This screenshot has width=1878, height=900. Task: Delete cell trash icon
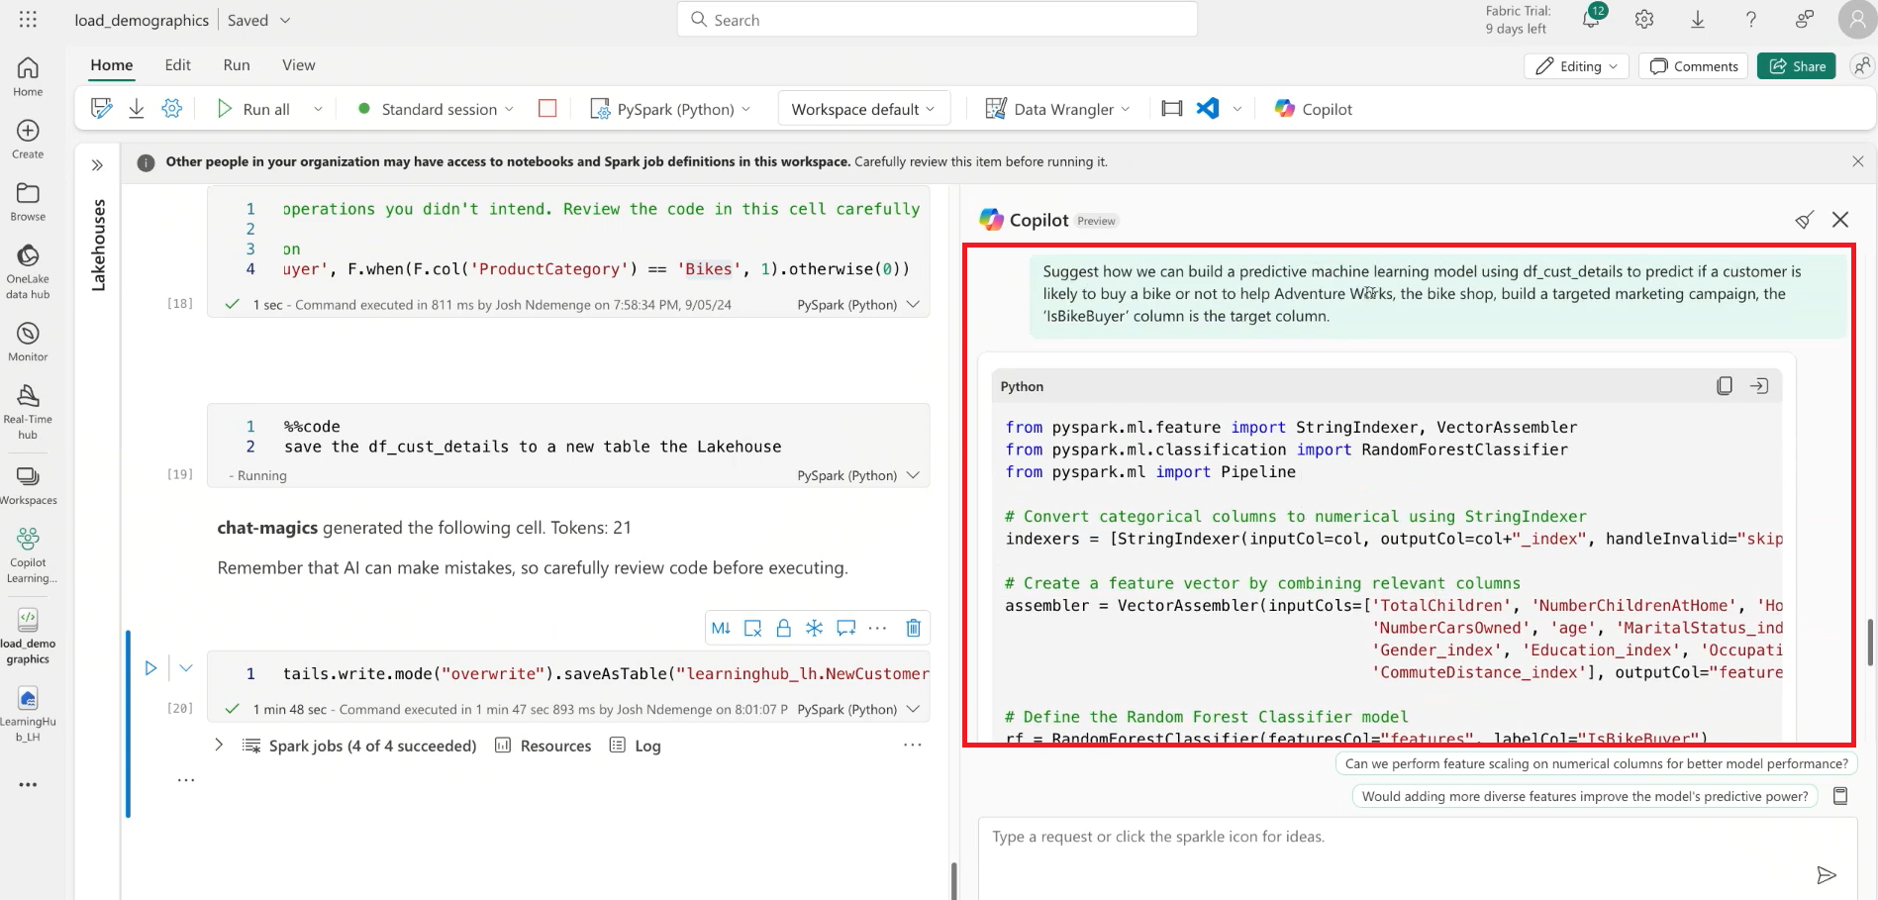[x=914, y=628]
